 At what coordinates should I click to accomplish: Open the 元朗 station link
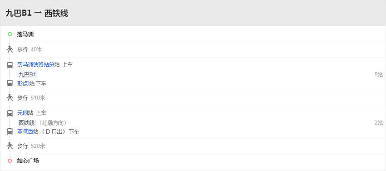pyautogui.click(x=22, y=113)
